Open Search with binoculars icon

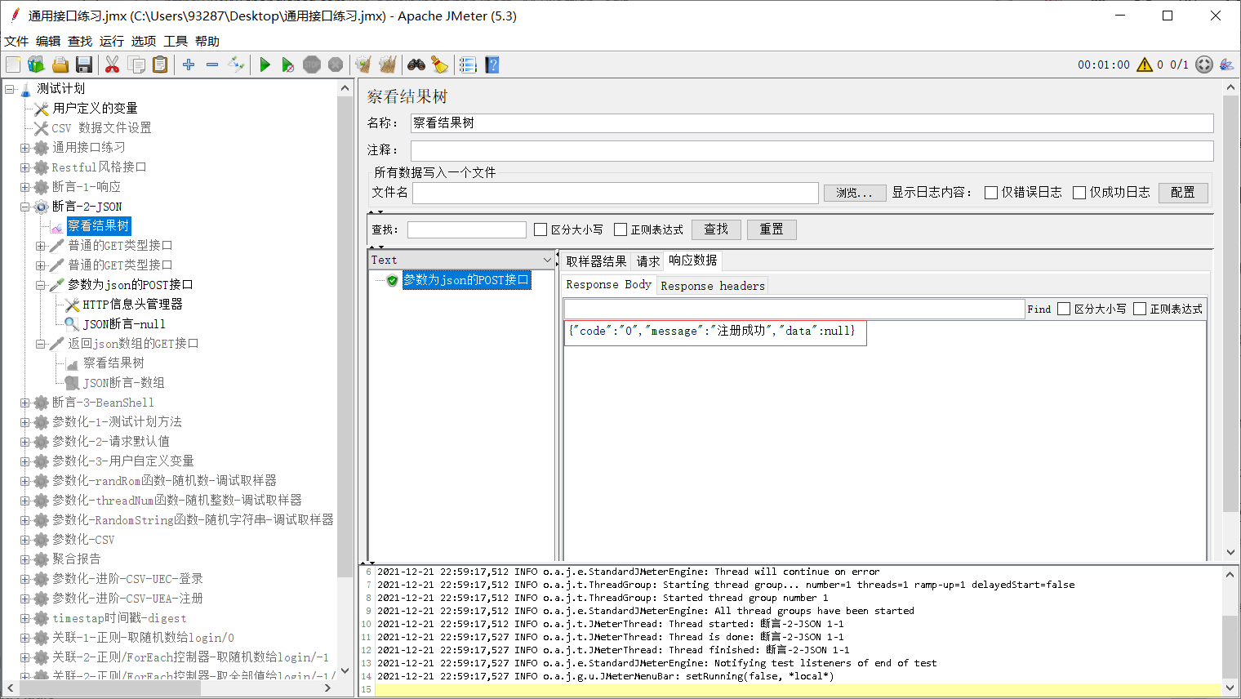tap(416, 65)
